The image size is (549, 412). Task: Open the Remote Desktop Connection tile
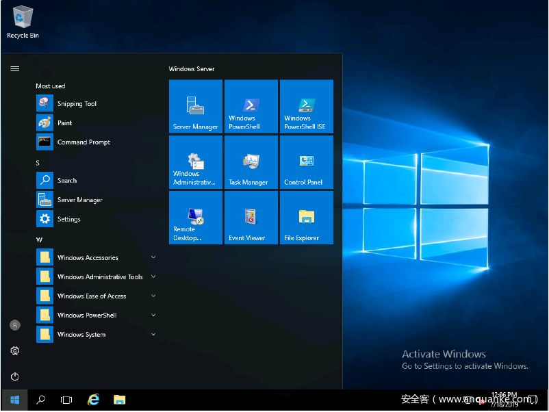tap(196, 218)
